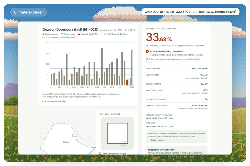Viewport: 250px width, 166px height.
Task: Click the '3363' index basis points value
Action: [x=205, y=90]
